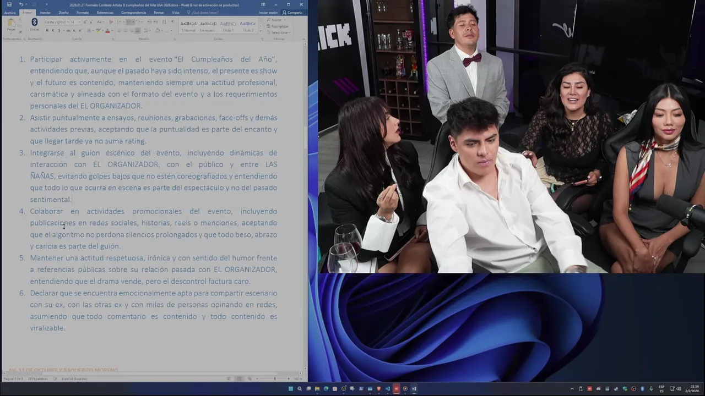Open the multilevel list menu
Viewport: 705px width, 396px height.
tap(139, 22)
